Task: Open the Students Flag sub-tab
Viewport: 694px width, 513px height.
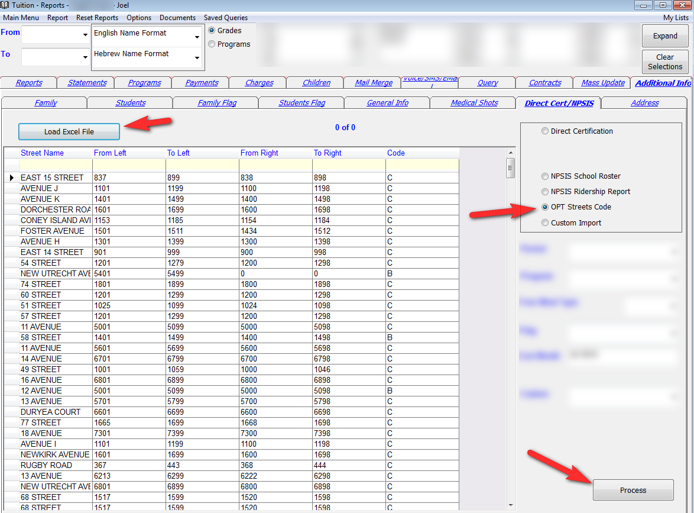Action: pyautogui.click(x=302, y=103)
